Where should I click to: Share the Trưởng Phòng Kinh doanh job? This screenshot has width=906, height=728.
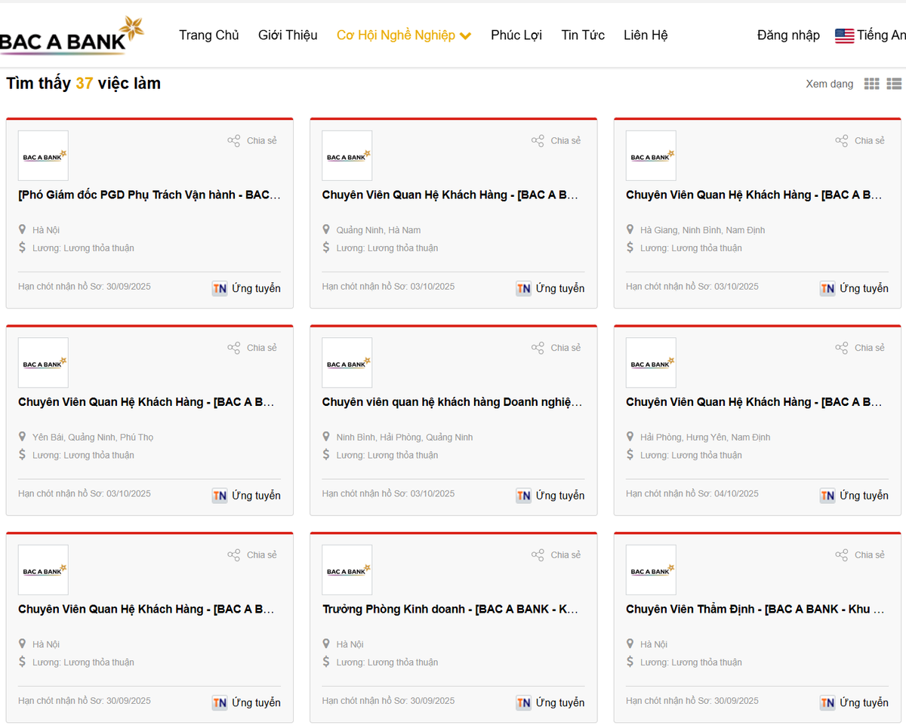click(556, 554)
